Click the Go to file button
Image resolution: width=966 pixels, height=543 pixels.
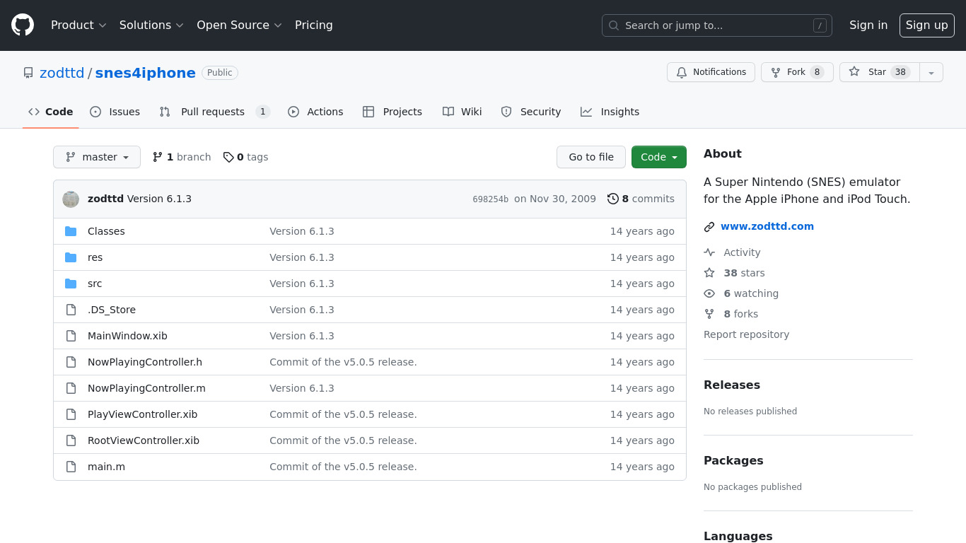click(x=591, y=157)
